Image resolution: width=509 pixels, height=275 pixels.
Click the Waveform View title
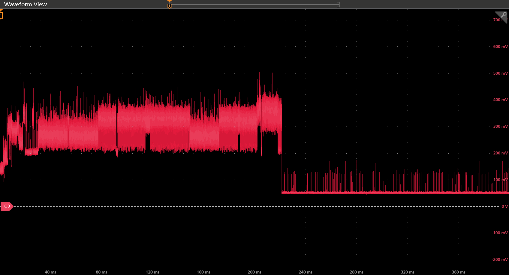(26, 4)
